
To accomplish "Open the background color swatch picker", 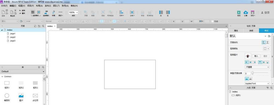I will click(266, 49).
